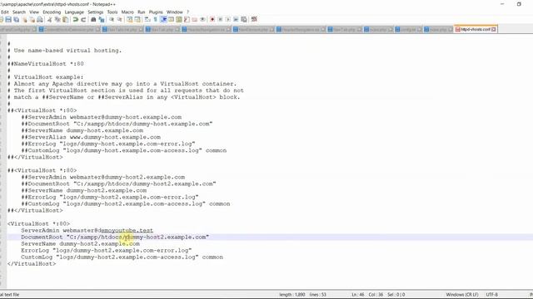The image size is (533, 299).
Task: Toggle synchronized horizontal scrolling
Action: tap(137, 19)
